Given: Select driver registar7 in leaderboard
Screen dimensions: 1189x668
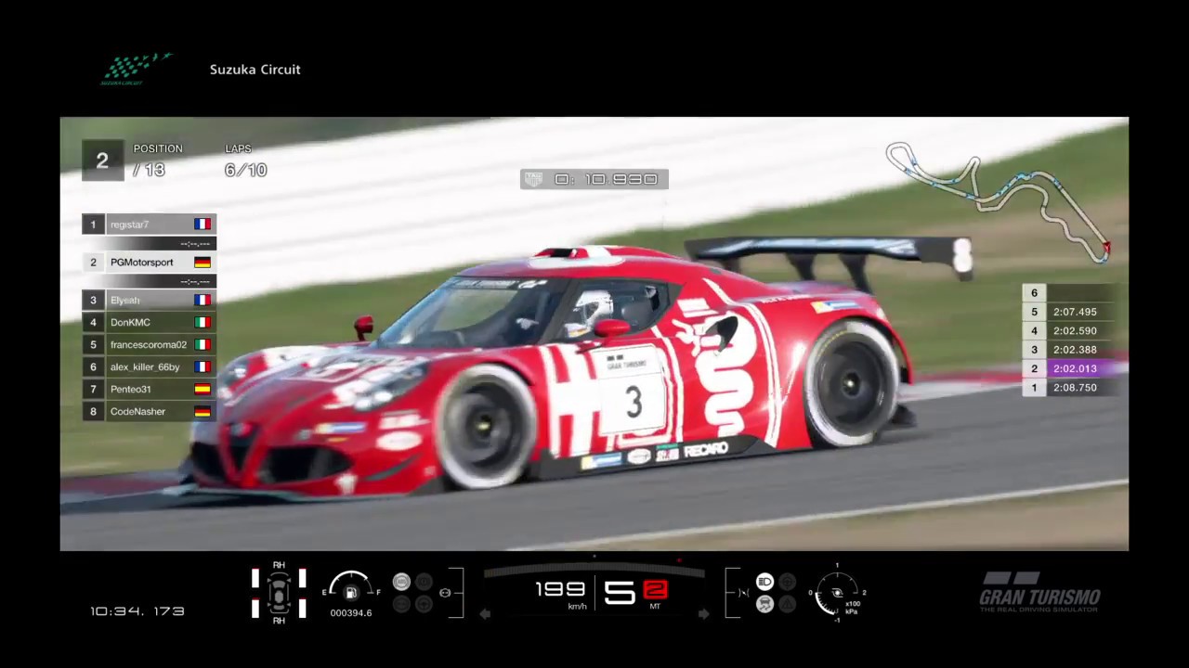Looking at the screenshot, I should [149, 225].
